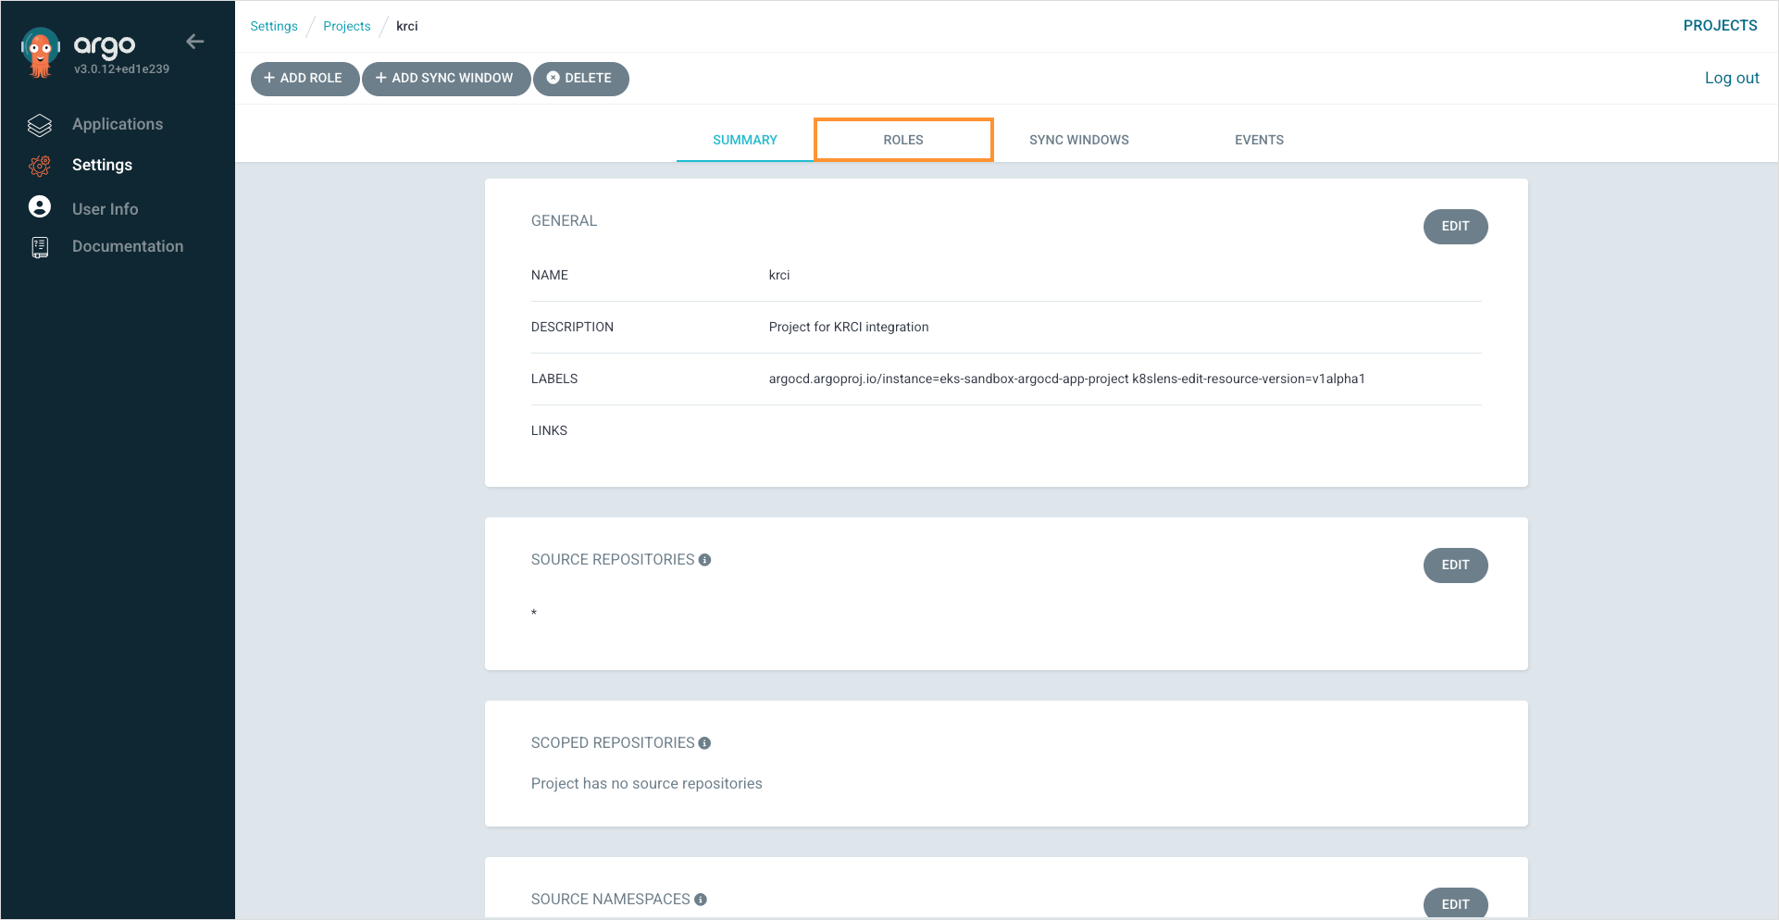Select the SUMMARY tab
Viewport: 1779px width, 920px height.
744,139
